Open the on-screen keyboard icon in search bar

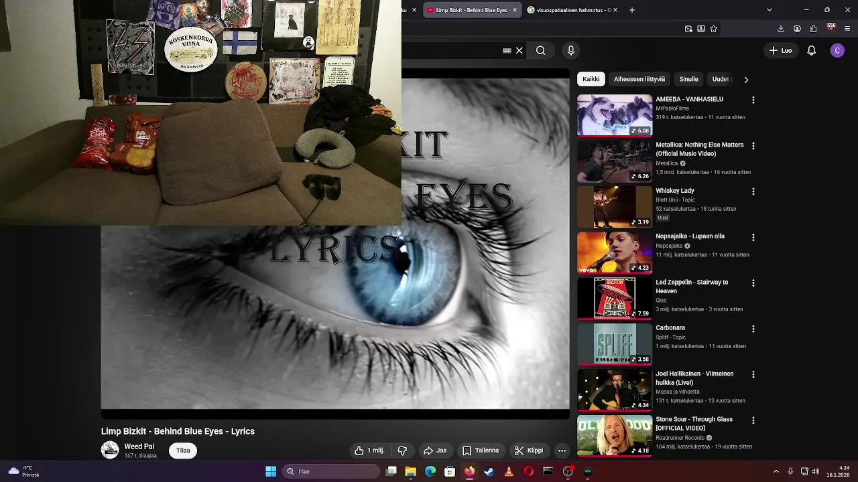pyautogui.click(x=507, y=50)
